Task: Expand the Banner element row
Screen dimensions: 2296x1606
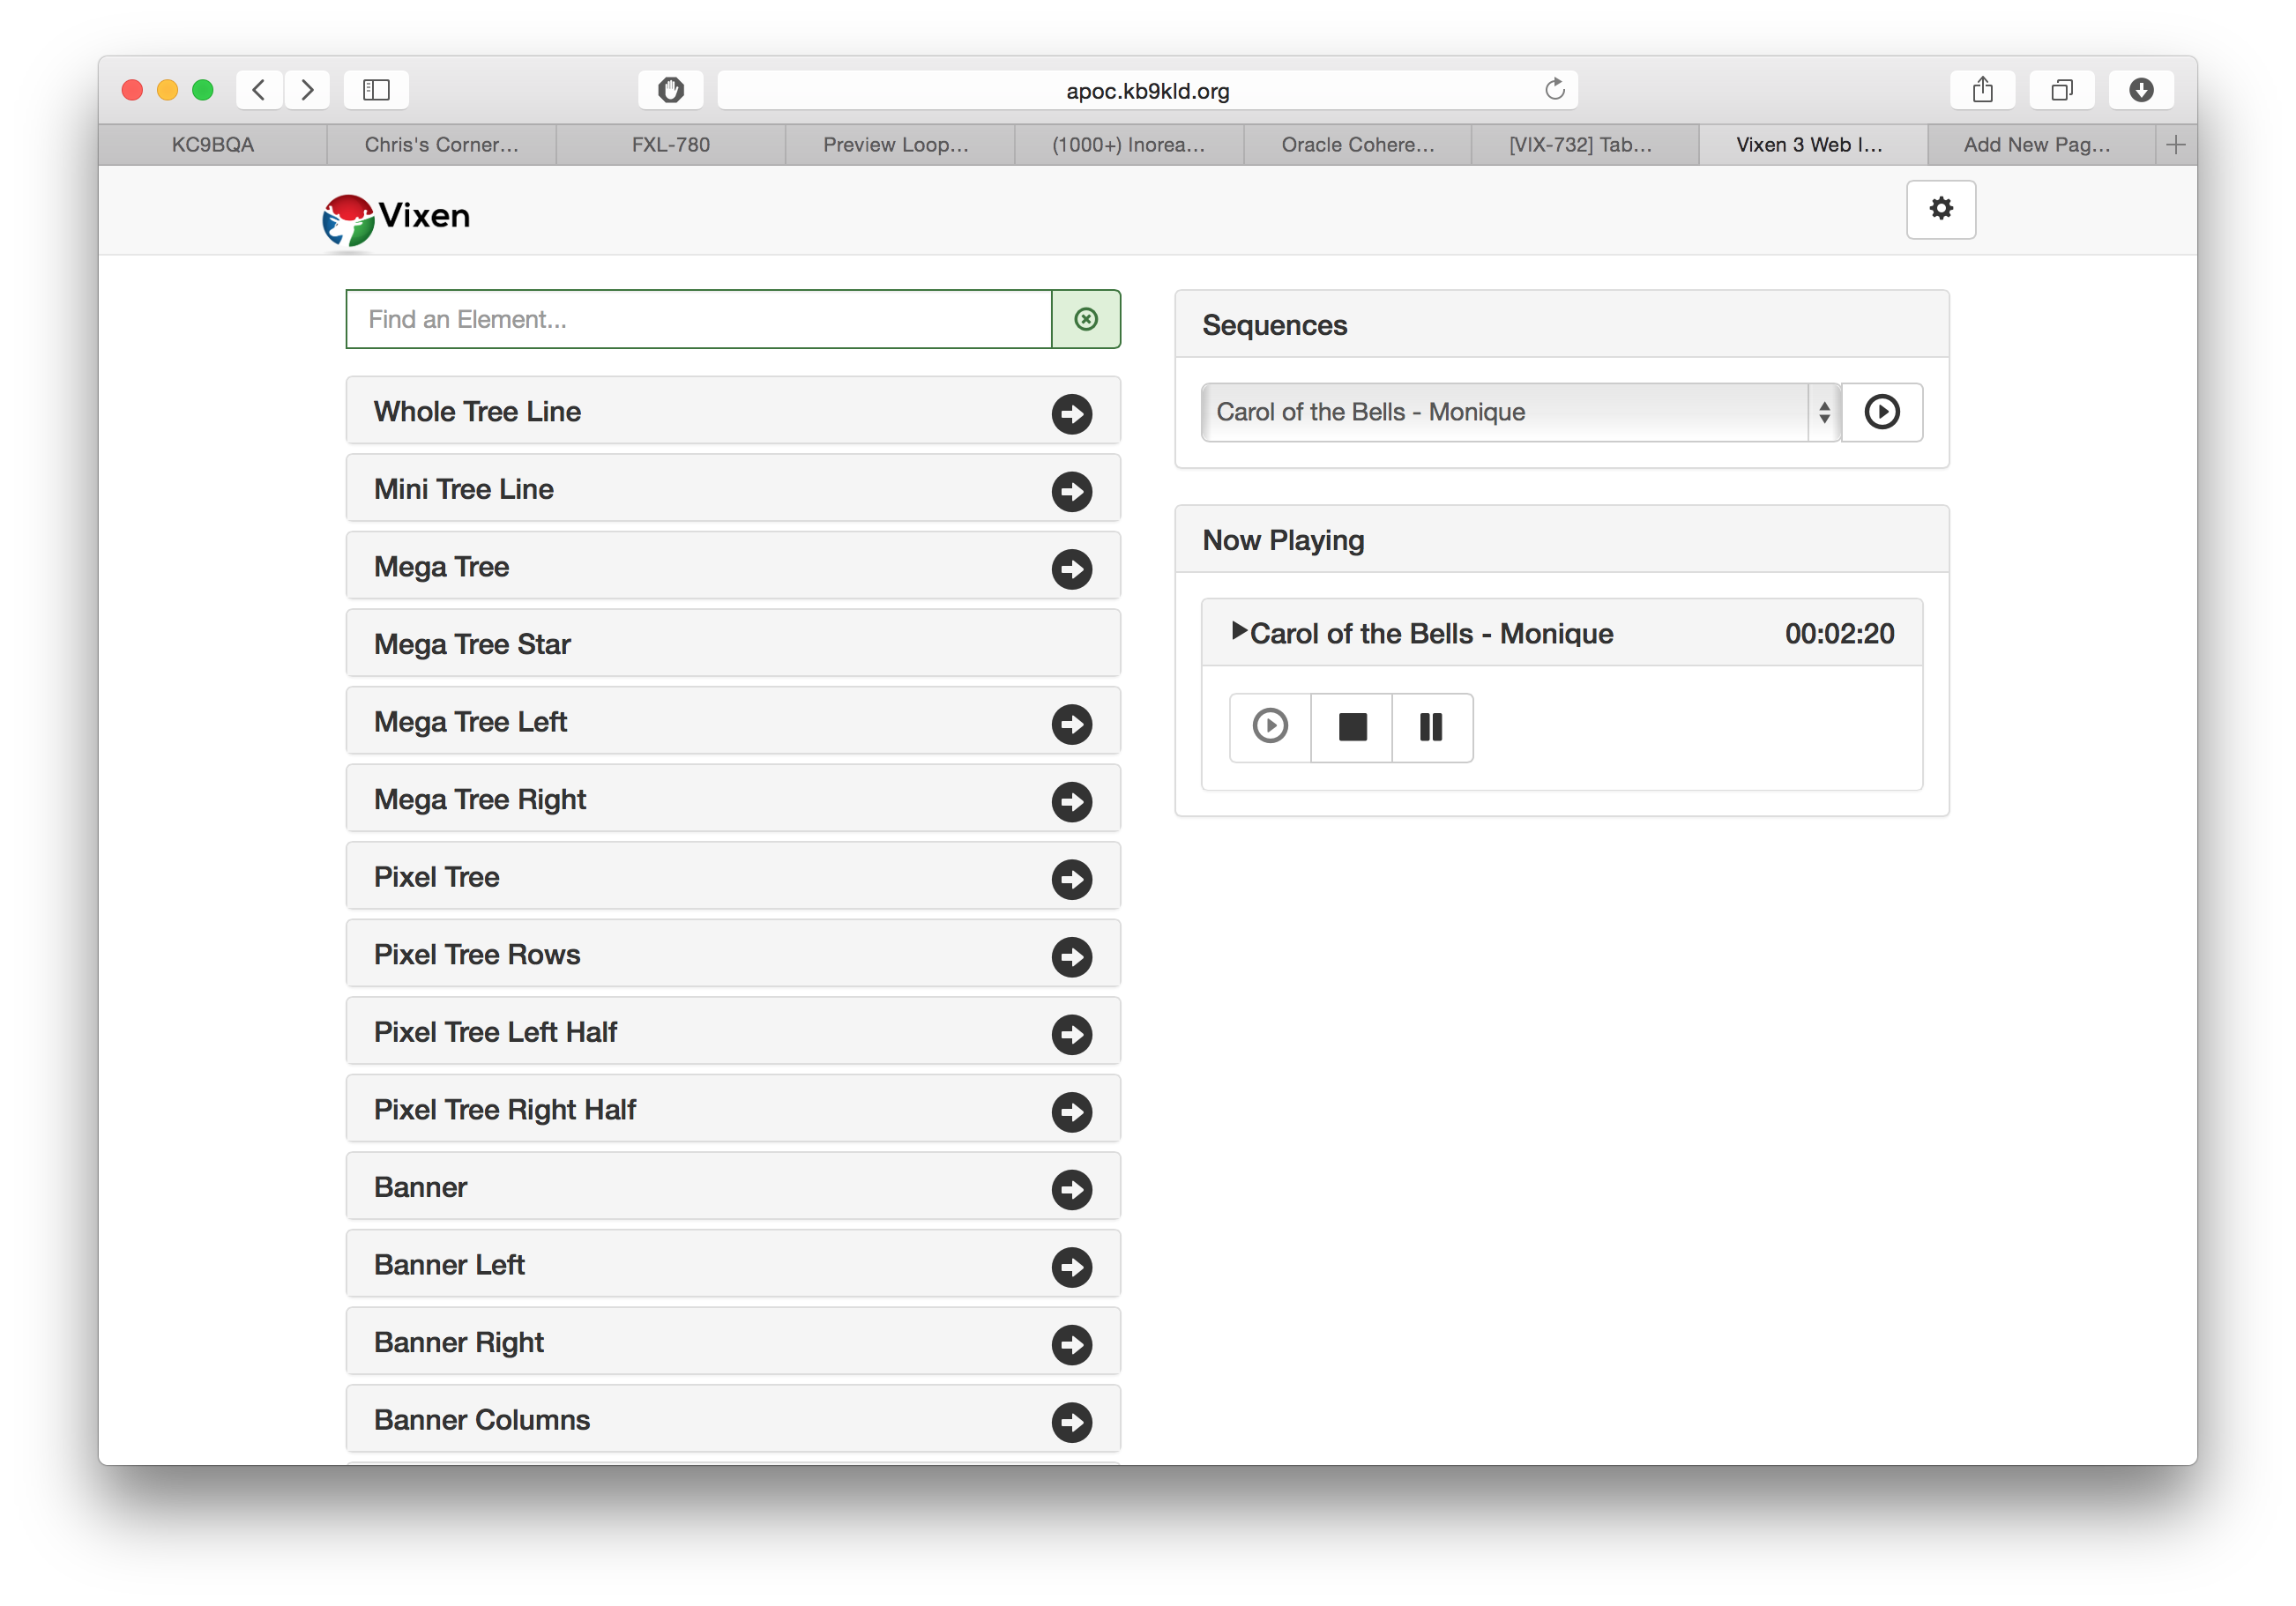Action: click(x=1071, y=1187)
